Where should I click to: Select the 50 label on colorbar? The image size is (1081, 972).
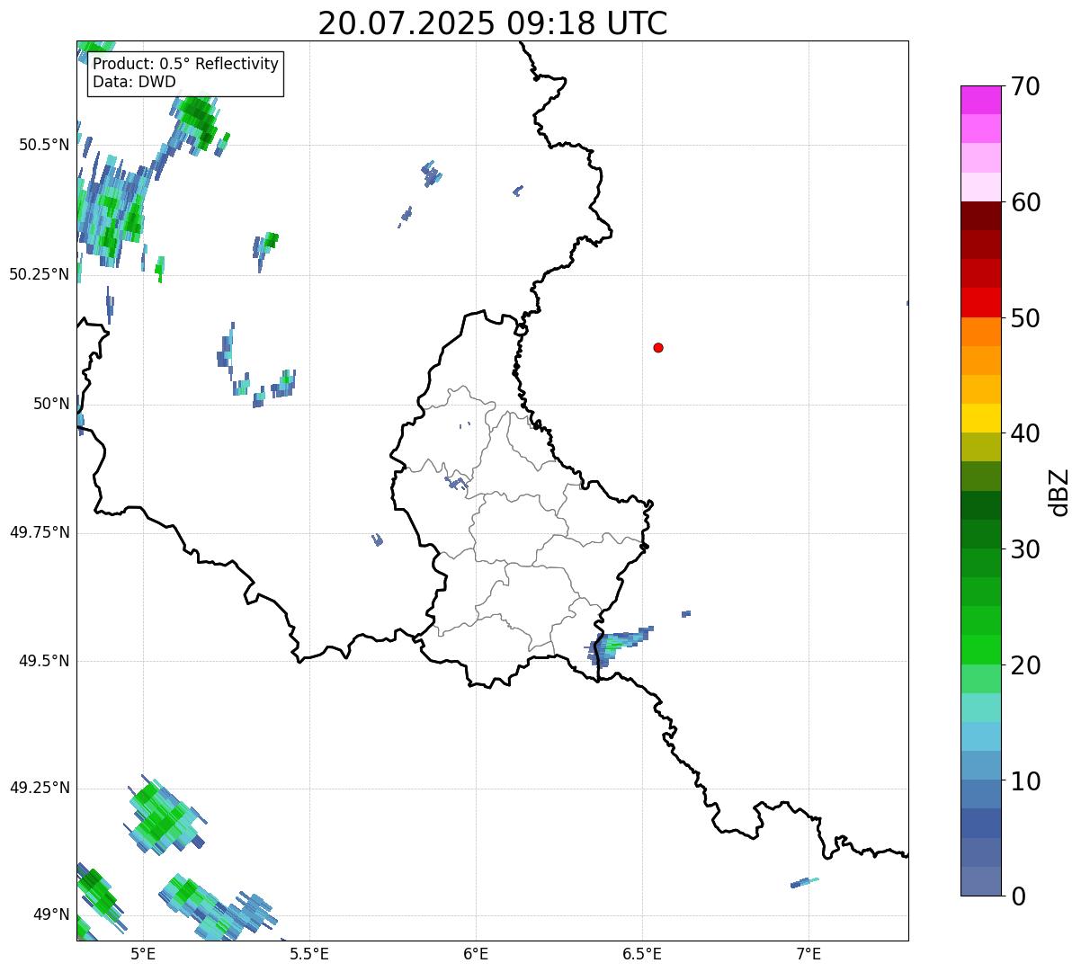tap(1024, 318)
